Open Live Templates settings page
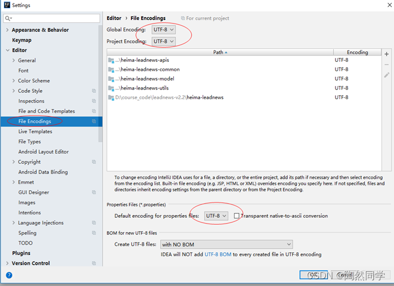The image size is (394, 286). pos(35,132)
